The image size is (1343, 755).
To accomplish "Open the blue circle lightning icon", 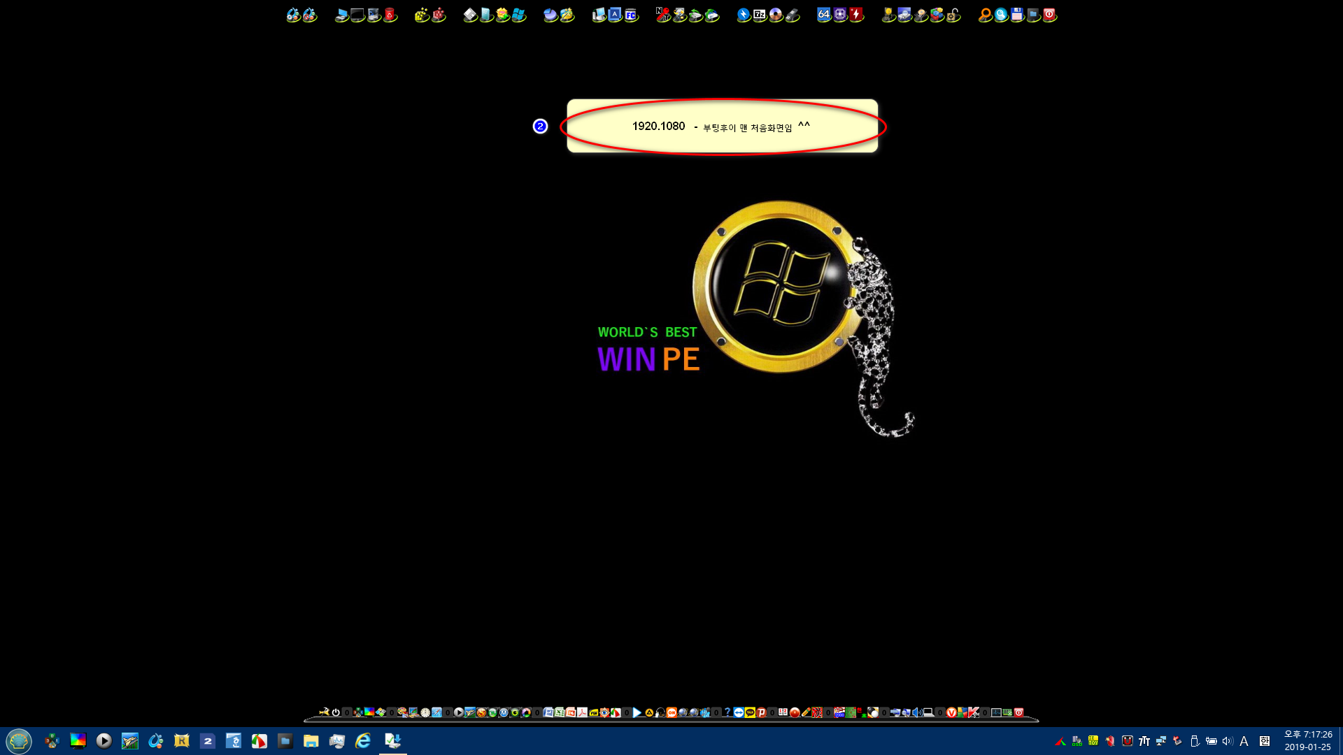I will [744, 15].
